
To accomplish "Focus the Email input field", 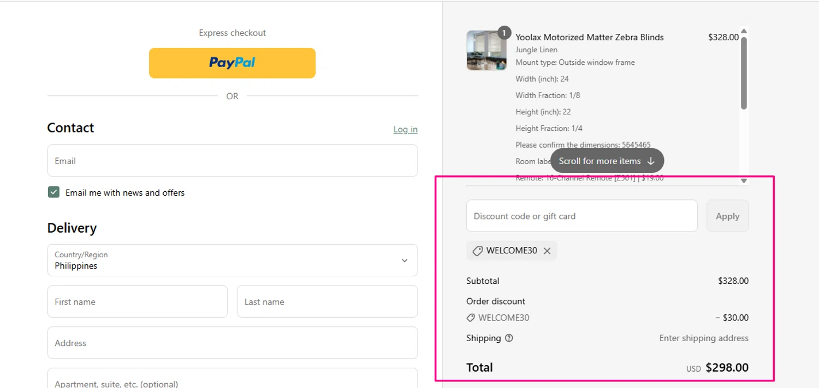I will [233, 161].
